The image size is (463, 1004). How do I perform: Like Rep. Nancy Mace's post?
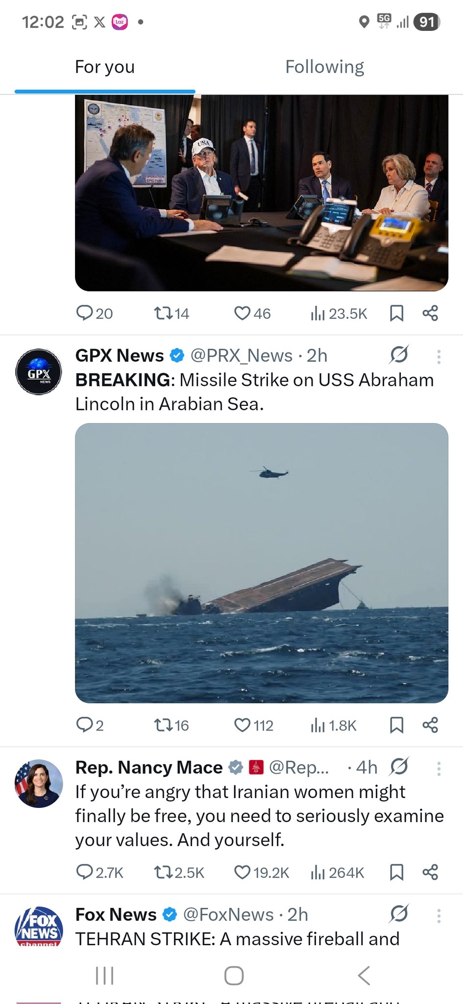click(x=242, y=872)
